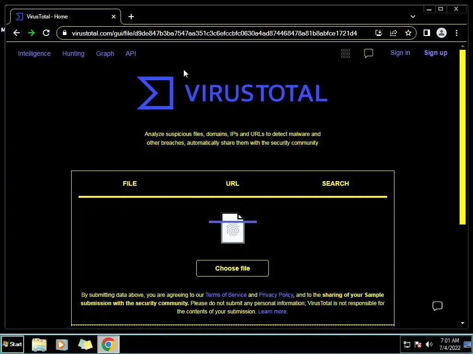Image resolution: width=473 pixels, height=354 pixels.
Task: Maximize the Chrome window
Action: [x=440, y=9]
